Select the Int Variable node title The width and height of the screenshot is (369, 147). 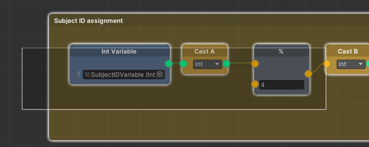tap(119, 51)
